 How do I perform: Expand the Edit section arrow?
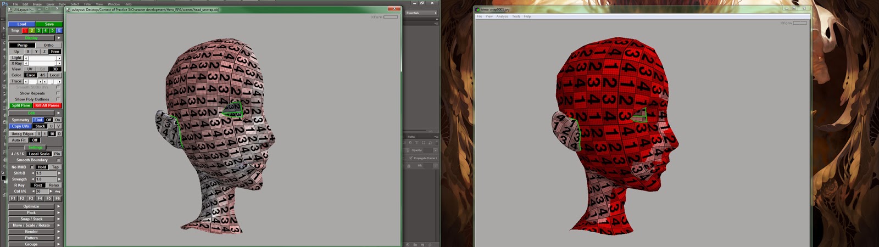[59, 113]
